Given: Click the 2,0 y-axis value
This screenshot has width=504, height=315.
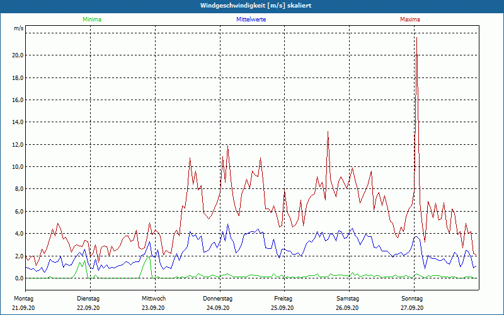Looking at the screenshot, I should (x=20, y=256).
